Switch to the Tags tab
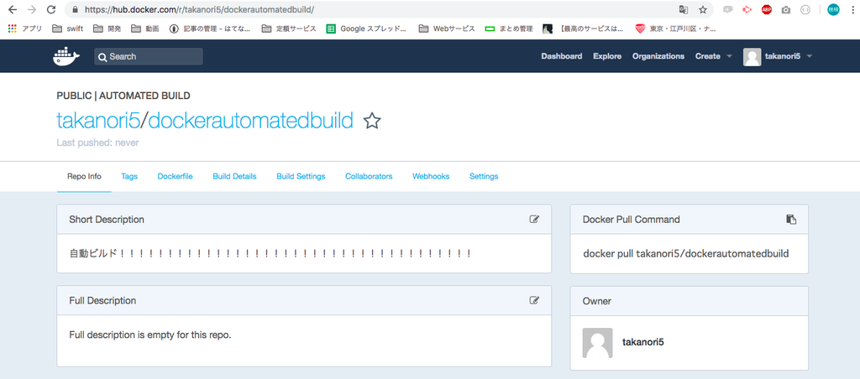Image resolution: width=860 pixels, height=379 pixels. (129, 176)
